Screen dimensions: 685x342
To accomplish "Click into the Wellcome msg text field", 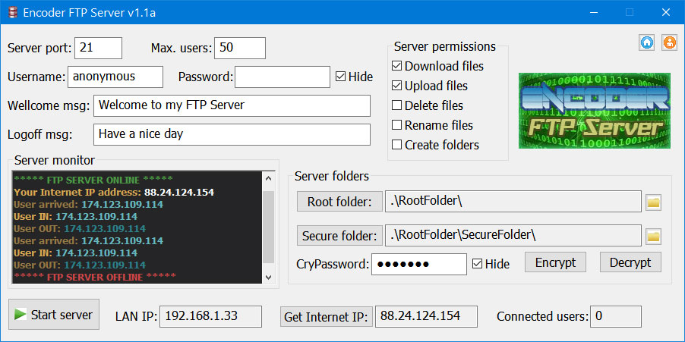I will [x=232, y=105].
